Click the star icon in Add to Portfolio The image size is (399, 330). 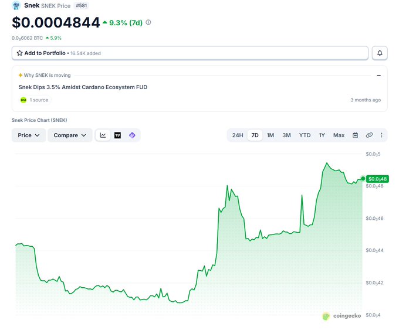[19, 53]
